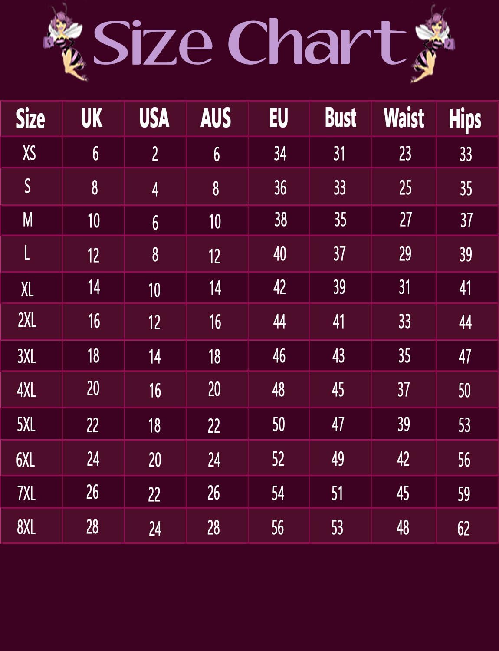Click the Hips column header
The height and width of the screenshot is (651, 499).
pos(465,119)
